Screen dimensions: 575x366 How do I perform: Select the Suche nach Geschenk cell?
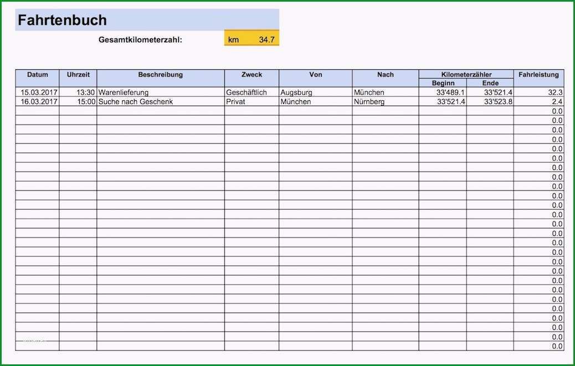click(161, 101)
